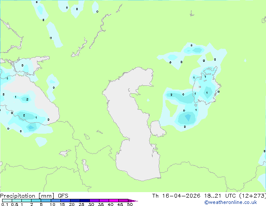Click the '10' legend scale value

pyautogui.click(x=52, y=204)
